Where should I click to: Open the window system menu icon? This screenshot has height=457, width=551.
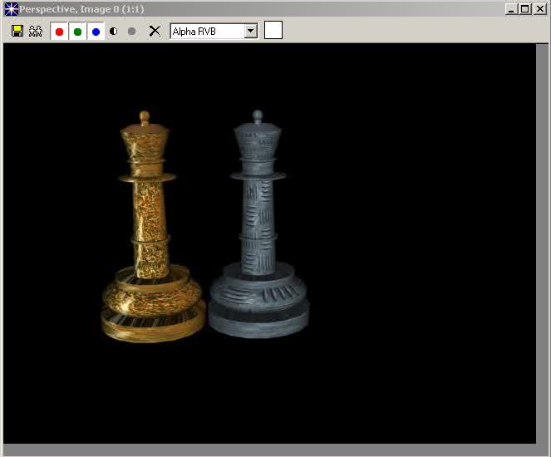[x=11, y=9]
